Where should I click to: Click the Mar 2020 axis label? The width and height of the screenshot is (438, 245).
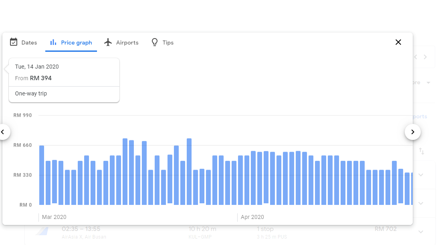[x=54, y=217]
